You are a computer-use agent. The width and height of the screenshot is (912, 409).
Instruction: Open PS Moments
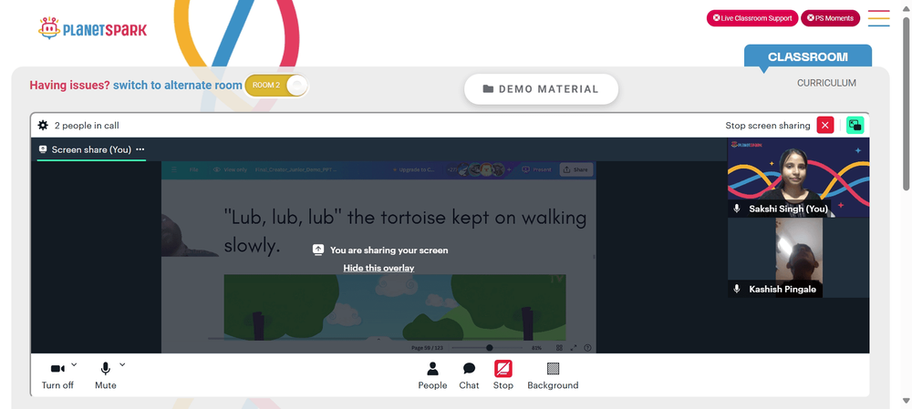point(830,18)
